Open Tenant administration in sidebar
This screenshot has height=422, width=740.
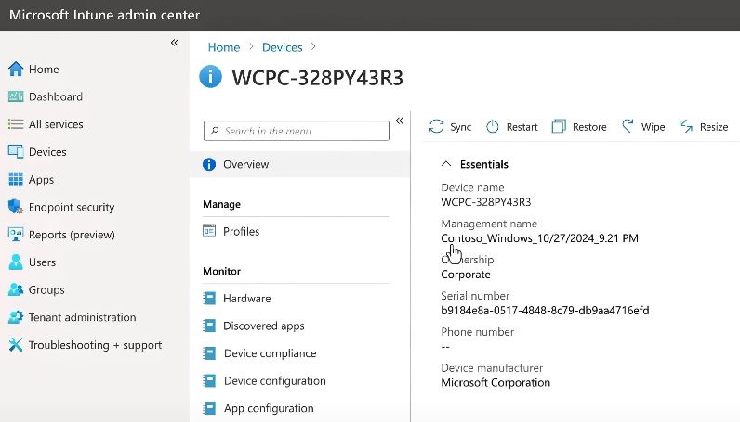(82, 317)
